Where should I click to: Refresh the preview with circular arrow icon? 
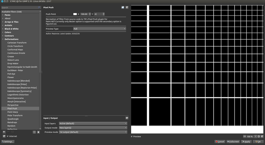coord(262,136)
